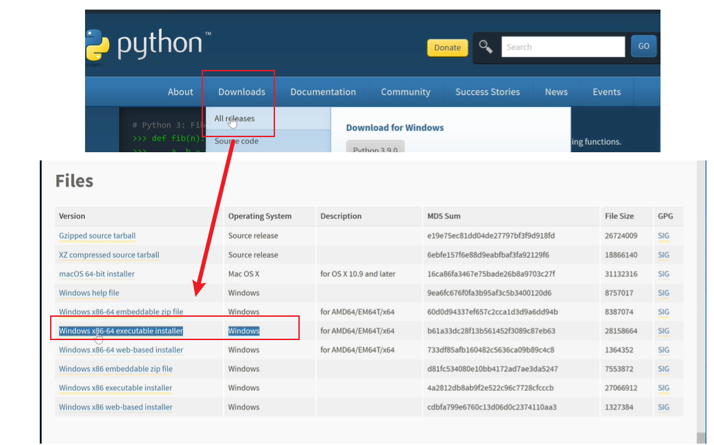This screenshot has height=445, width=714.
Task: Open the News menu
Action: click(x=556, y=92)
